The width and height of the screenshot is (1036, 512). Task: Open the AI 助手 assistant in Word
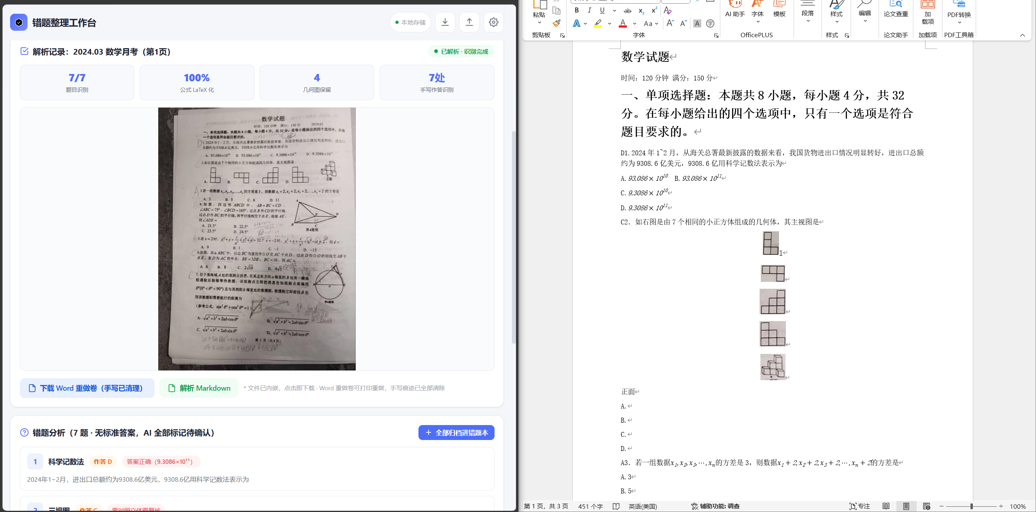click(735, 9)
